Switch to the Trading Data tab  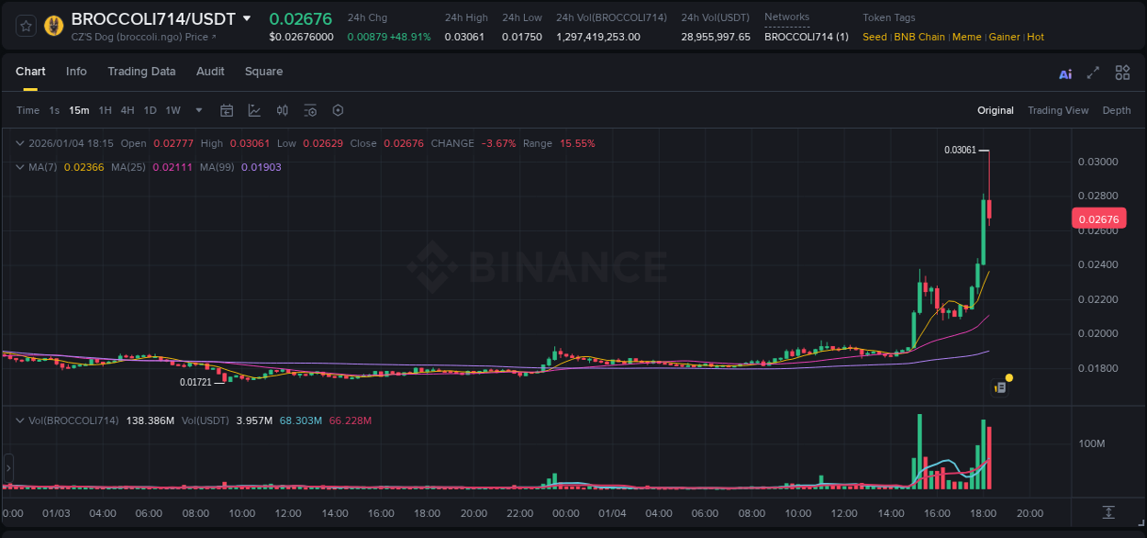tap(141, 72)
